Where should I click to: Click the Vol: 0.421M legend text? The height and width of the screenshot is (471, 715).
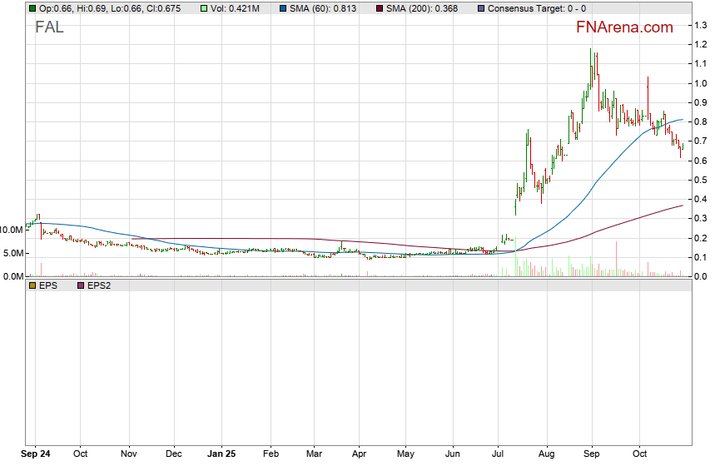click(x=241, y=8)
